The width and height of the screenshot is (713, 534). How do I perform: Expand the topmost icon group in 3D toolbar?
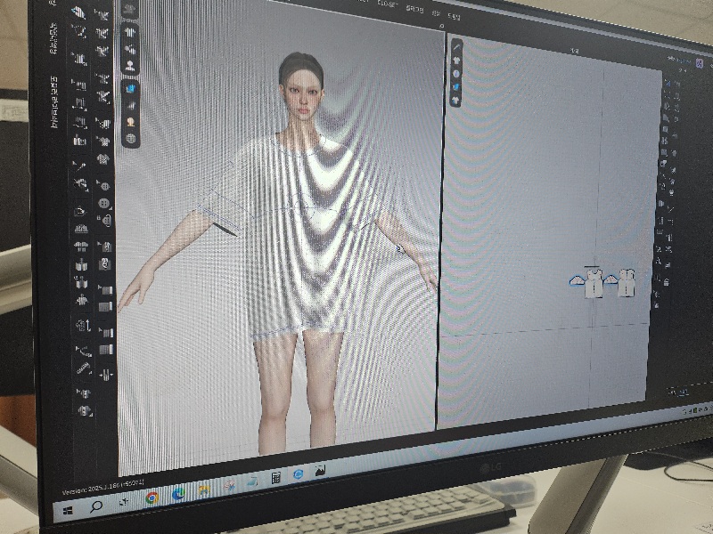tap(131, 11)
